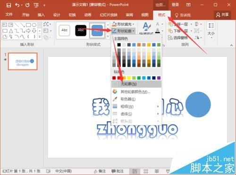Pick green theme color swatch
Screen dimensions: 236x175
click(x=159, y=45)
